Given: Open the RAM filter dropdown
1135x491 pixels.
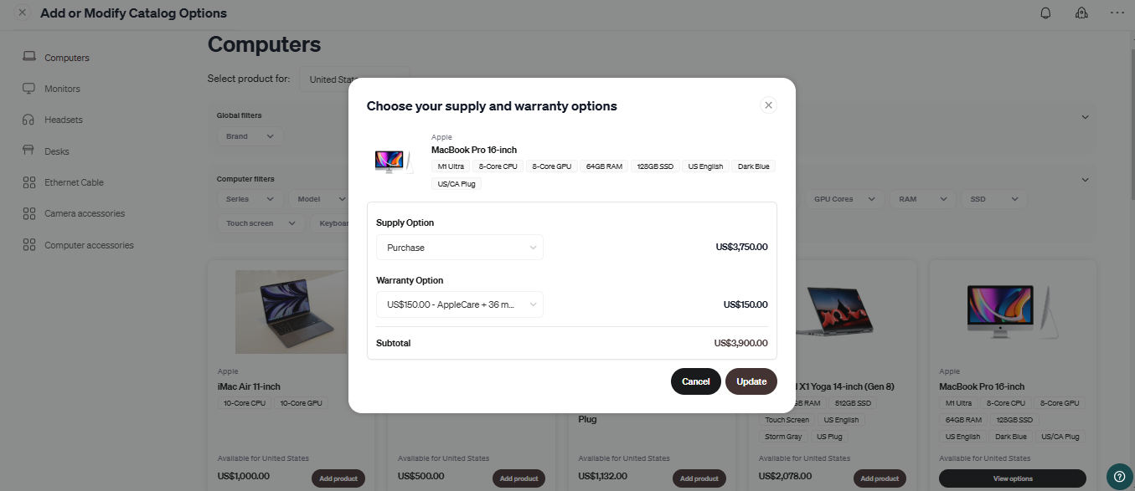Looking at the screenshot, I should point(920,199).
